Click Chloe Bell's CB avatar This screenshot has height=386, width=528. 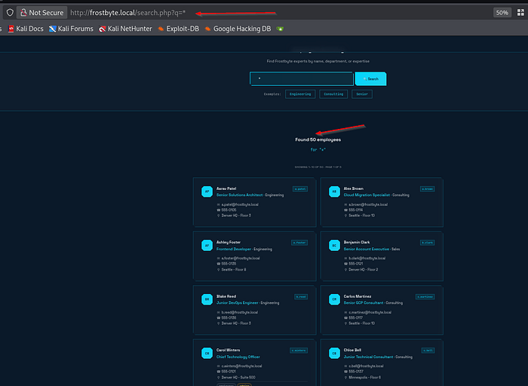pyautogui.click(x=334, y=353)
